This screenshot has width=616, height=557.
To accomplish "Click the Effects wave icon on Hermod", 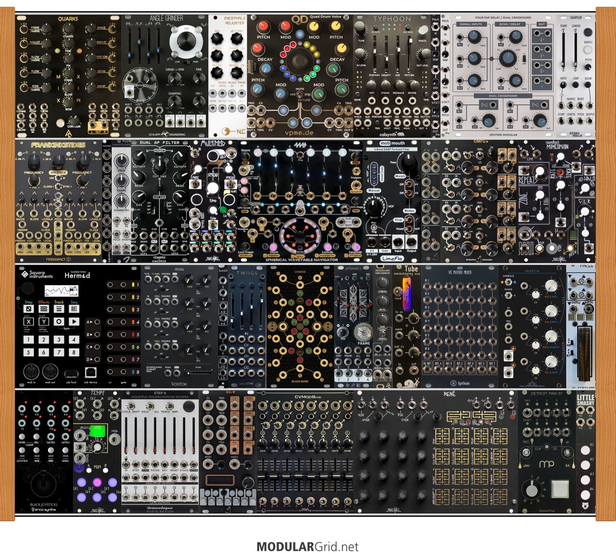I will [44, 309].
